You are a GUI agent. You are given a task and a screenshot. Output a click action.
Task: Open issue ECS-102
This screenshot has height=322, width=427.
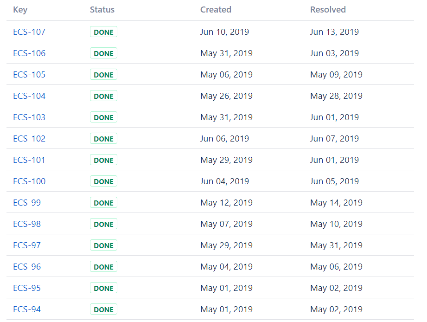(x=29, y=139)
